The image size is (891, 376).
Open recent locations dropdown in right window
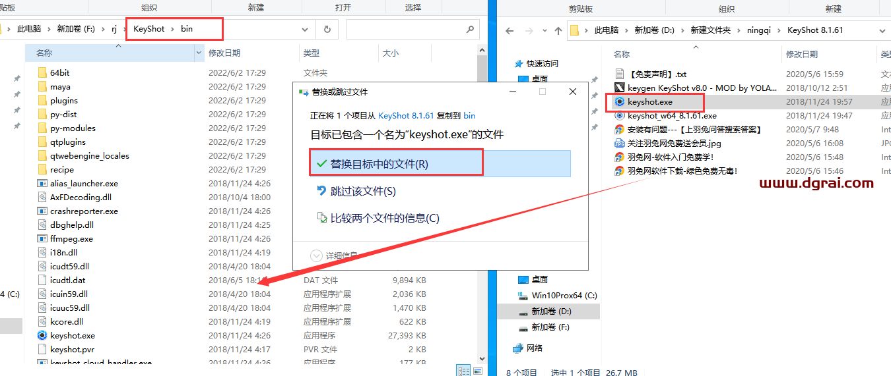point(544,30)
